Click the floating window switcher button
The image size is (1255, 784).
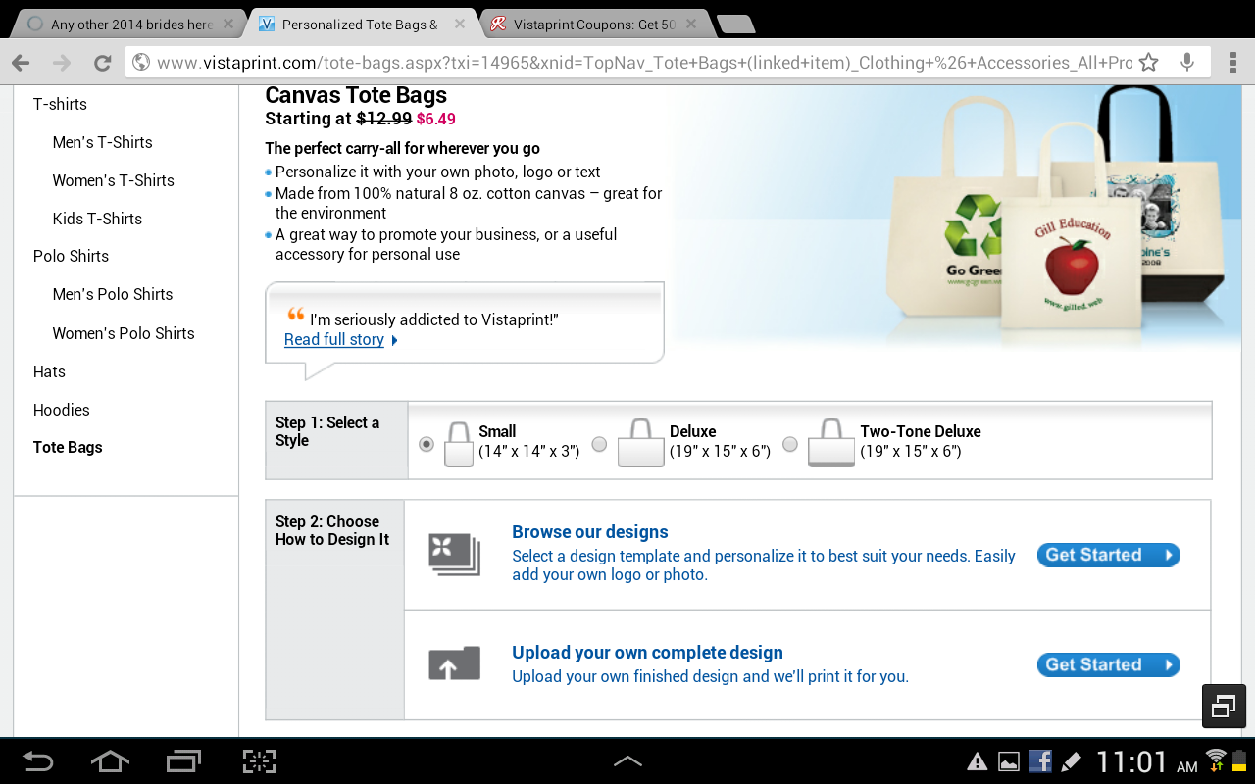[x=1224, y=706]
